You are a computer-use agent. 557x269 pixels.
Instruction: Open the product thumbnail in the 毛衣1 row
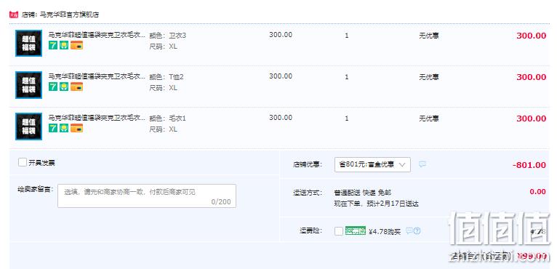29,127
